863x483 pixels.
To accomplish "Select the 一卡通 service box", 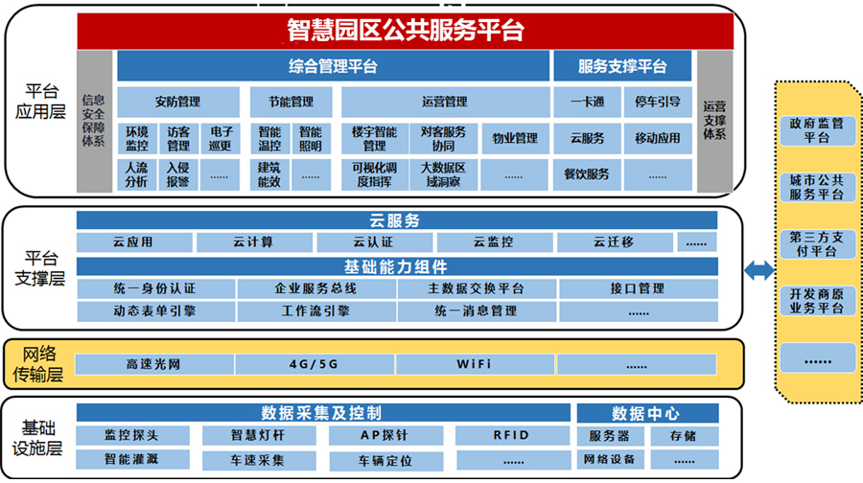I will 587,102.
